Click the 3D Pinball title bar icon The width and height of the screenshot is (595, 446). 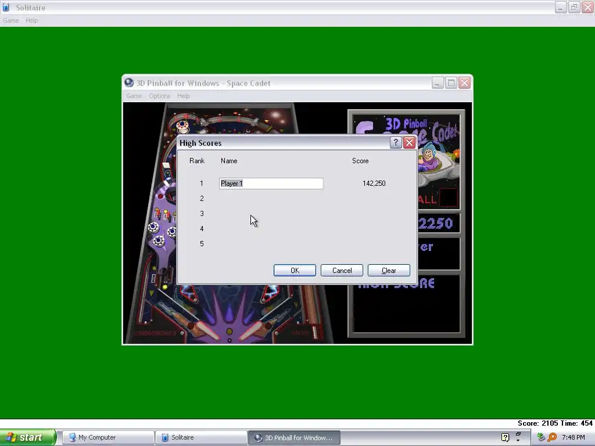129,82
